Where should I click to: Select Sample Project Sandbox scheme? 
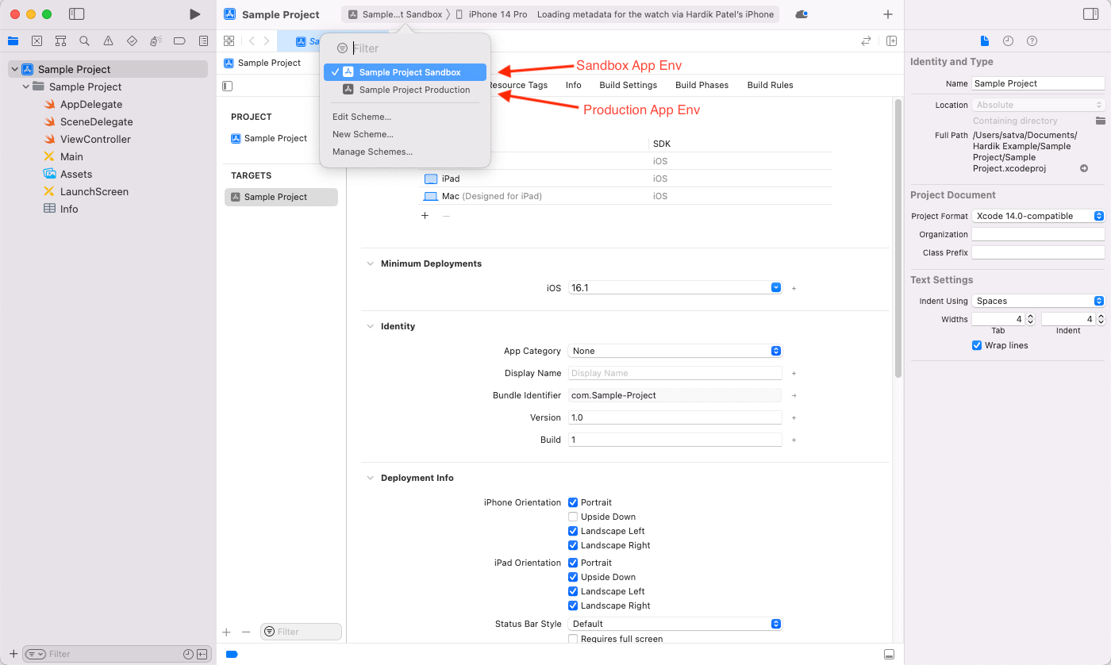pyautogui.click(x=405, y=72)
